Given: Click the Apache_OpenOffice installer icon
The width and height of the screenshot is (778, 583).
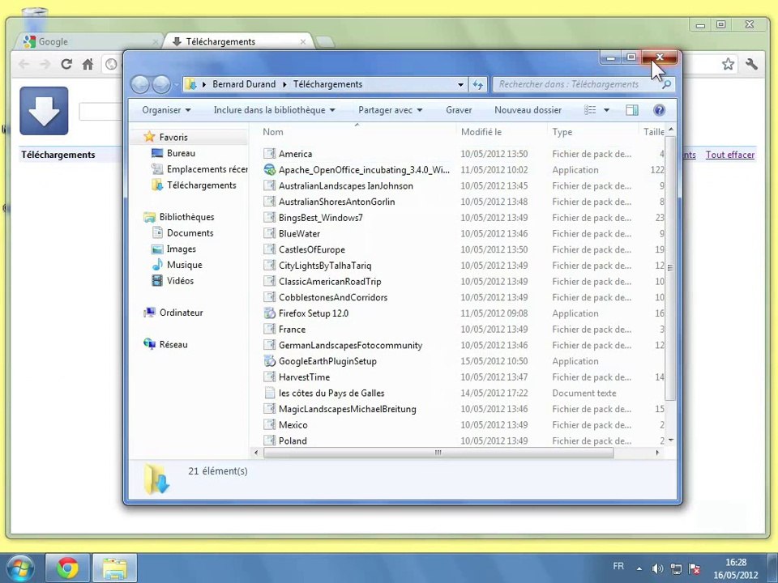Looking at the screenshot, I should click(x=269, y=169).
